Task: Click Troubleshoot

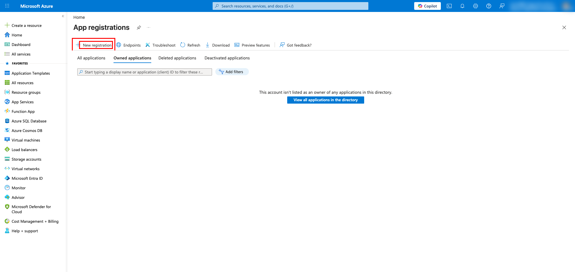Action: tap(161, 45)
